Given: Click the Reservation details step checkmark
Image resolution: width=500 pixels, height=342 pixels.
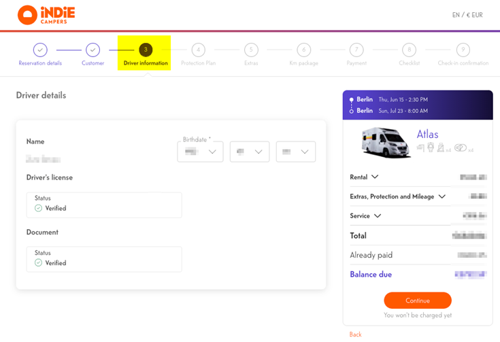Looking at the screenshot, I should point(40,50).
